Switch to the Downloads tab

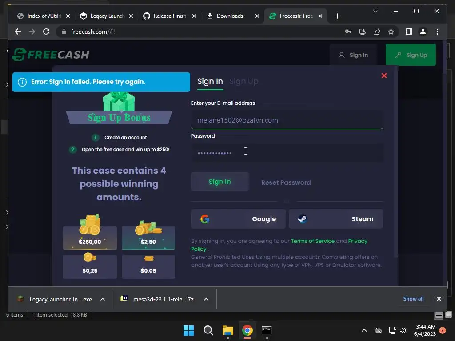pos(229,16)
